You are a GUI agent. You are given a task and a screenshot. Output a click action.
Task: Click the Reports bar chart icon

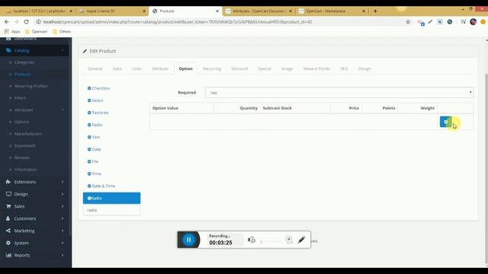click(8, 255)
